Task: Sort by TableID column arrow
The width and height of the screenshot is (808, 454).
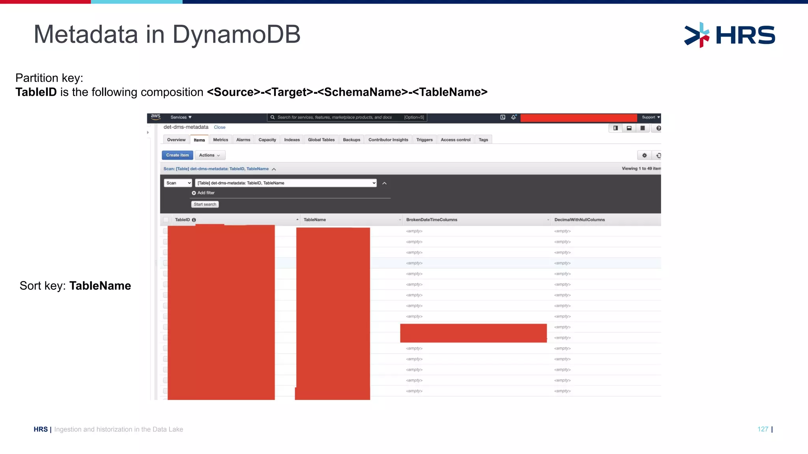Action: pos(297,220)
